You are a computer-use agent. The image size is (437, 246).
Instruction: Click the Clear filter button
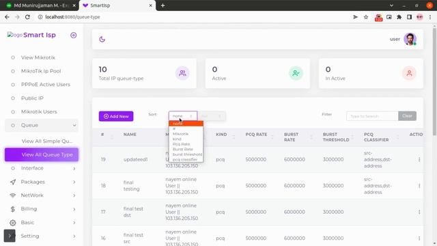coord(407,116)
